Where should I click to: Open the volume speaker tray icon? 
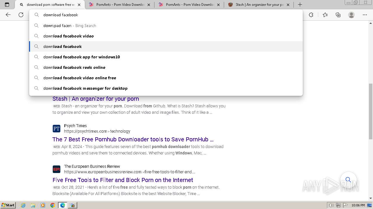(x=331, y=205)
